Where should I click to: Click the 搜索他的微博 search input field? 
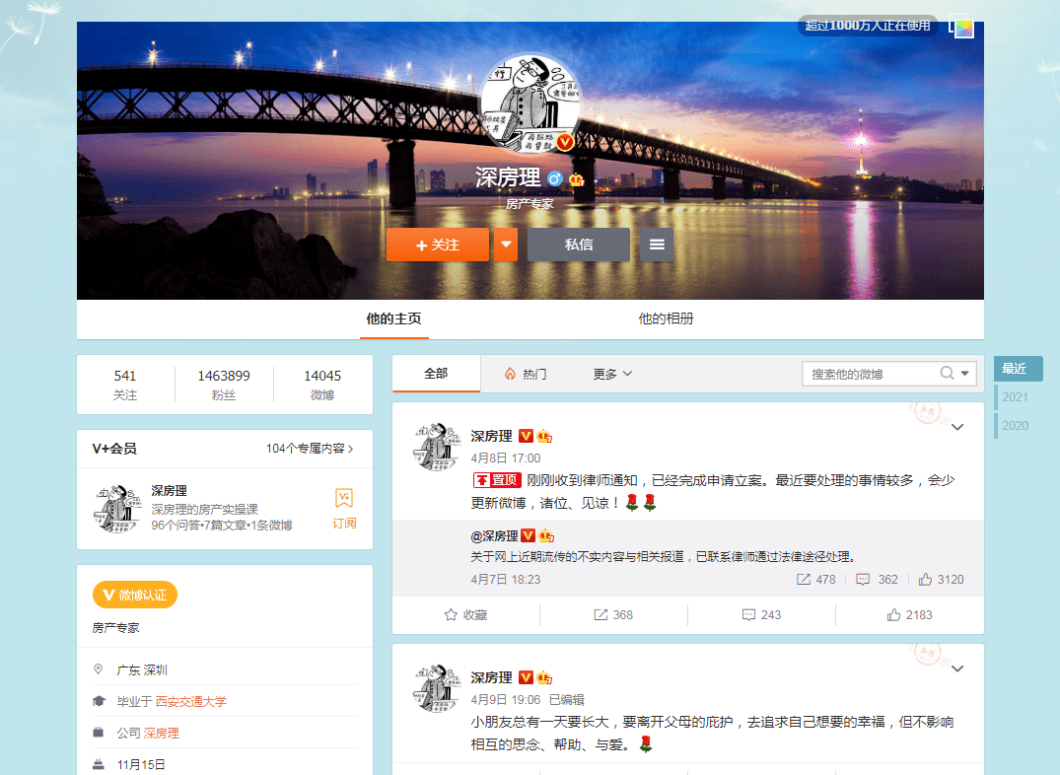point(870,374)
